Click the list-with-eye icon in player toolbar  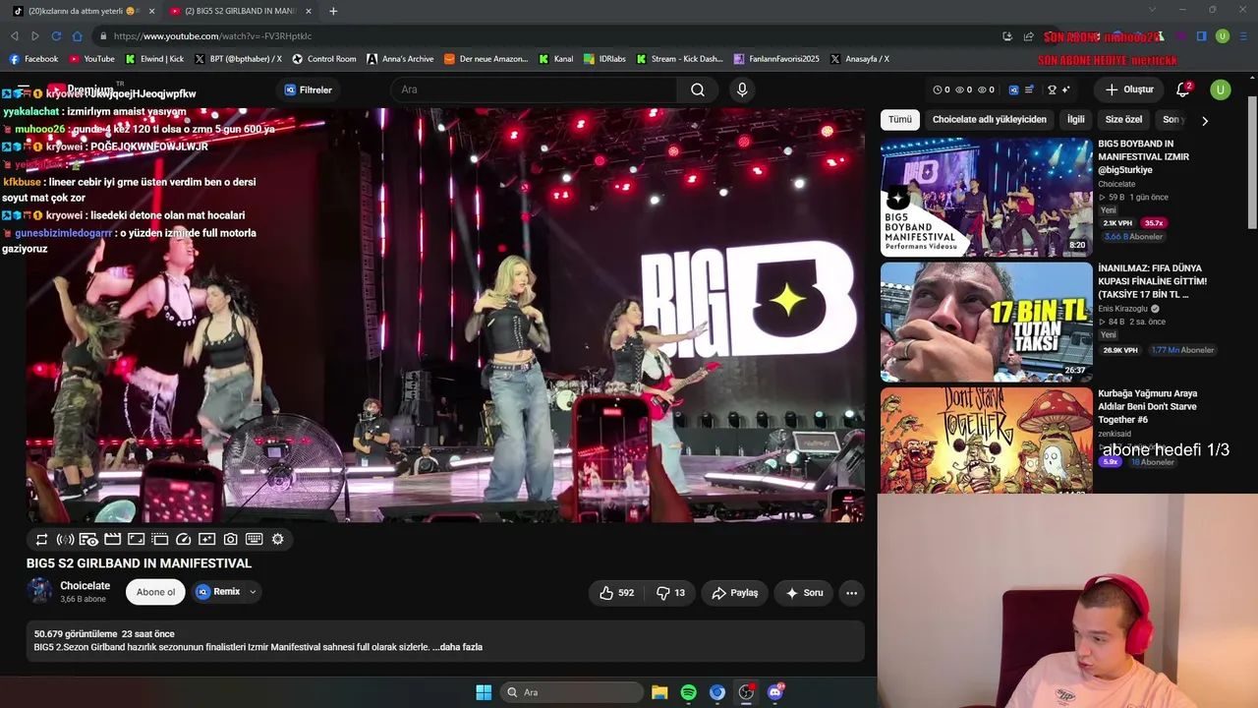pos(88,539)
